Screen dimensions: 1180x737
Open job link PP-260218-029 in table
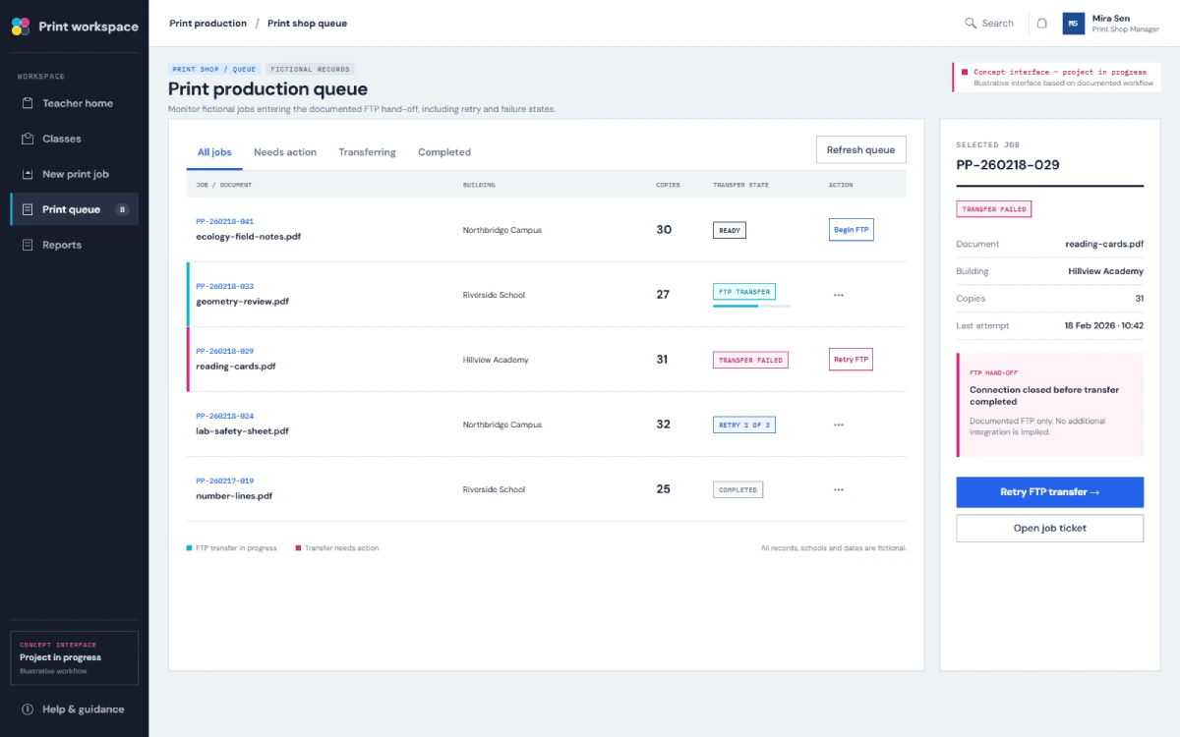pyautogui.click(x=224, y=352)
